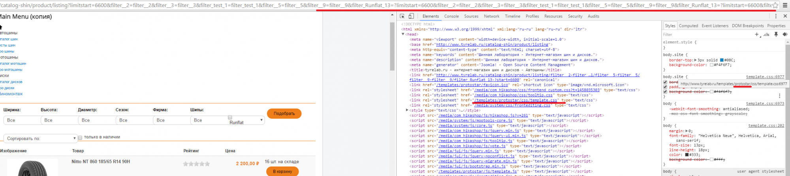Open the 'Каталог мотошин' menu link
Screen dimensions: 790x176
[x=13, y=64]
